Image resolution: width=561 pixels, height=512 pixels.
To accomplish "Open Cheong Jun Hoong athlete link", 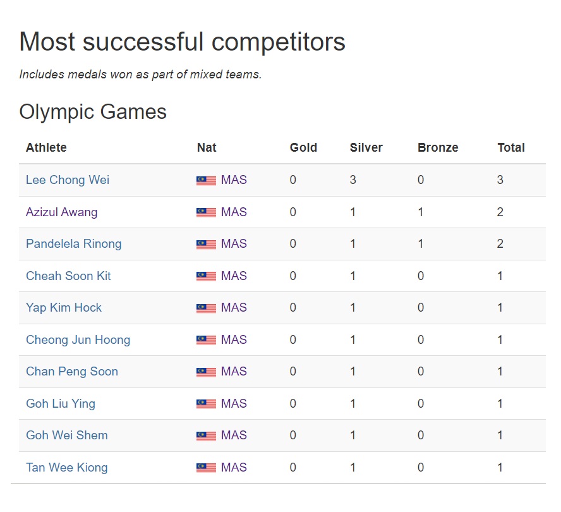I will pyautogui.click(x=78, y=340).
